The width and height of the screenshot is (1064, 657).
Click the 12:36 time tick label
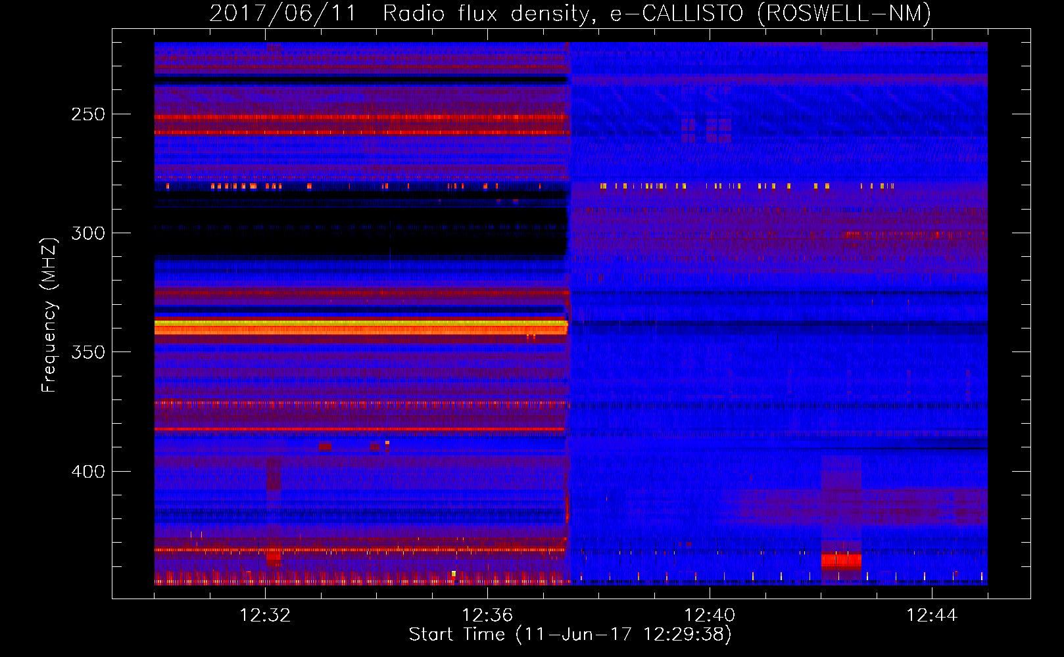pos(487,616)
